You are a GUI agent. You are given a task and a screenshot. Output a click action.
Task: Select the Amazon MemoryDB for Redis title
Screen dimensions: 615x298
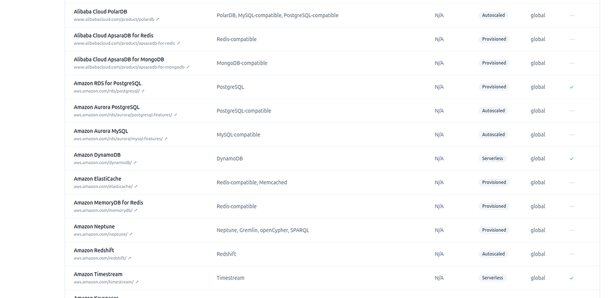[108, 203]
